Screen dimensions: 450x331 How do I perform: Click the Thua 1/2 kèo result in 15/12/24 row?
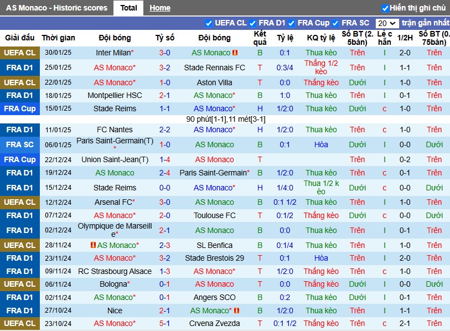321,188
